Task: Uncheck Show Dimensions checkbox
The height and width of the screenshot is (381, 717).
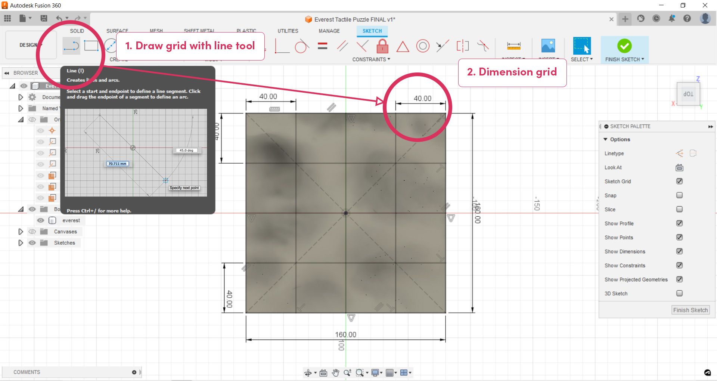Action: (679, 251)
